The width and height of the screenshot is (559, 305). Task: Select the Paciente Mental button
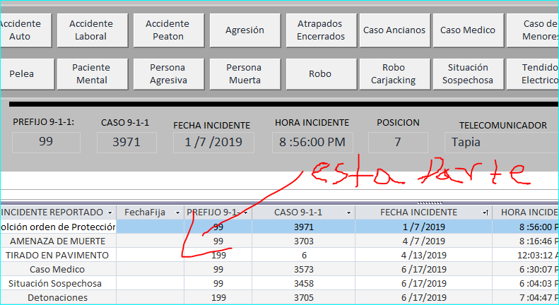(x=91, y=73)
